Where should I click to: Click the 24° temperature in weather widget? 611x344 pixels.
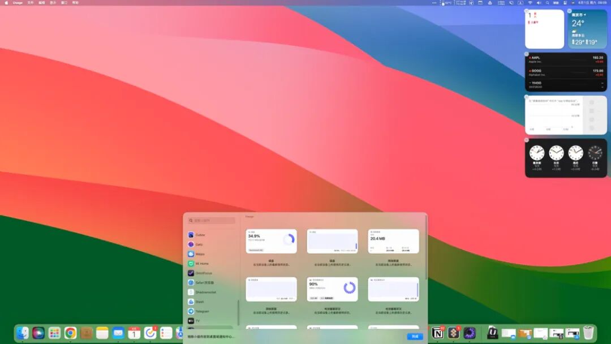(578, 23)
